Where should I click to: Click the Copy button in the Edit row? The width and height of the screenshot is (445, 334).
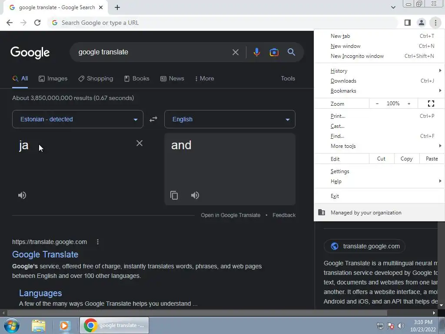pyautogui.click(x=406, y=159)
